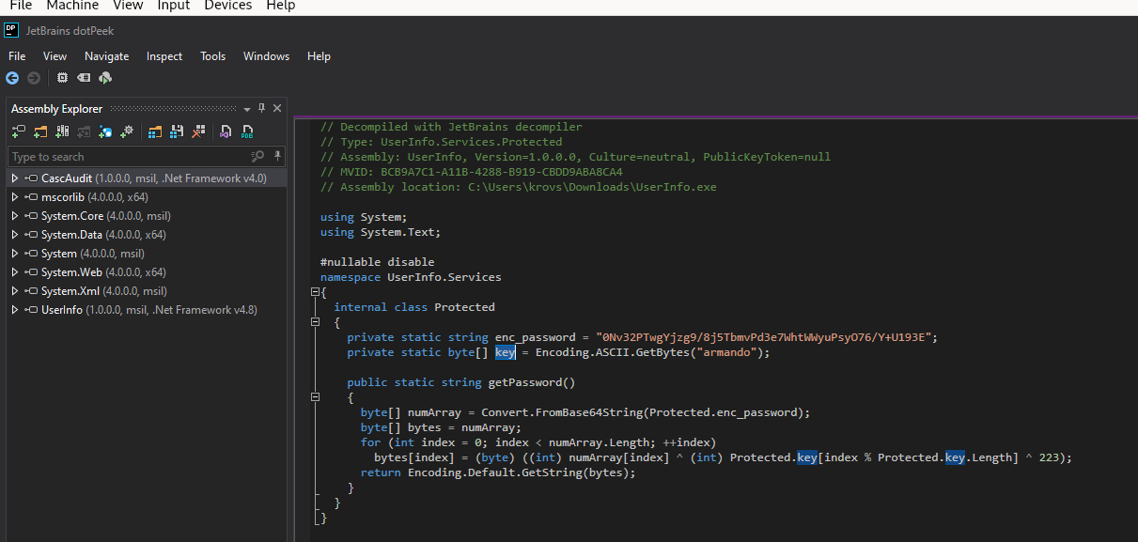
Task: Click the Open assembly icon in Assembly Explorer
Action: point(19,132)
